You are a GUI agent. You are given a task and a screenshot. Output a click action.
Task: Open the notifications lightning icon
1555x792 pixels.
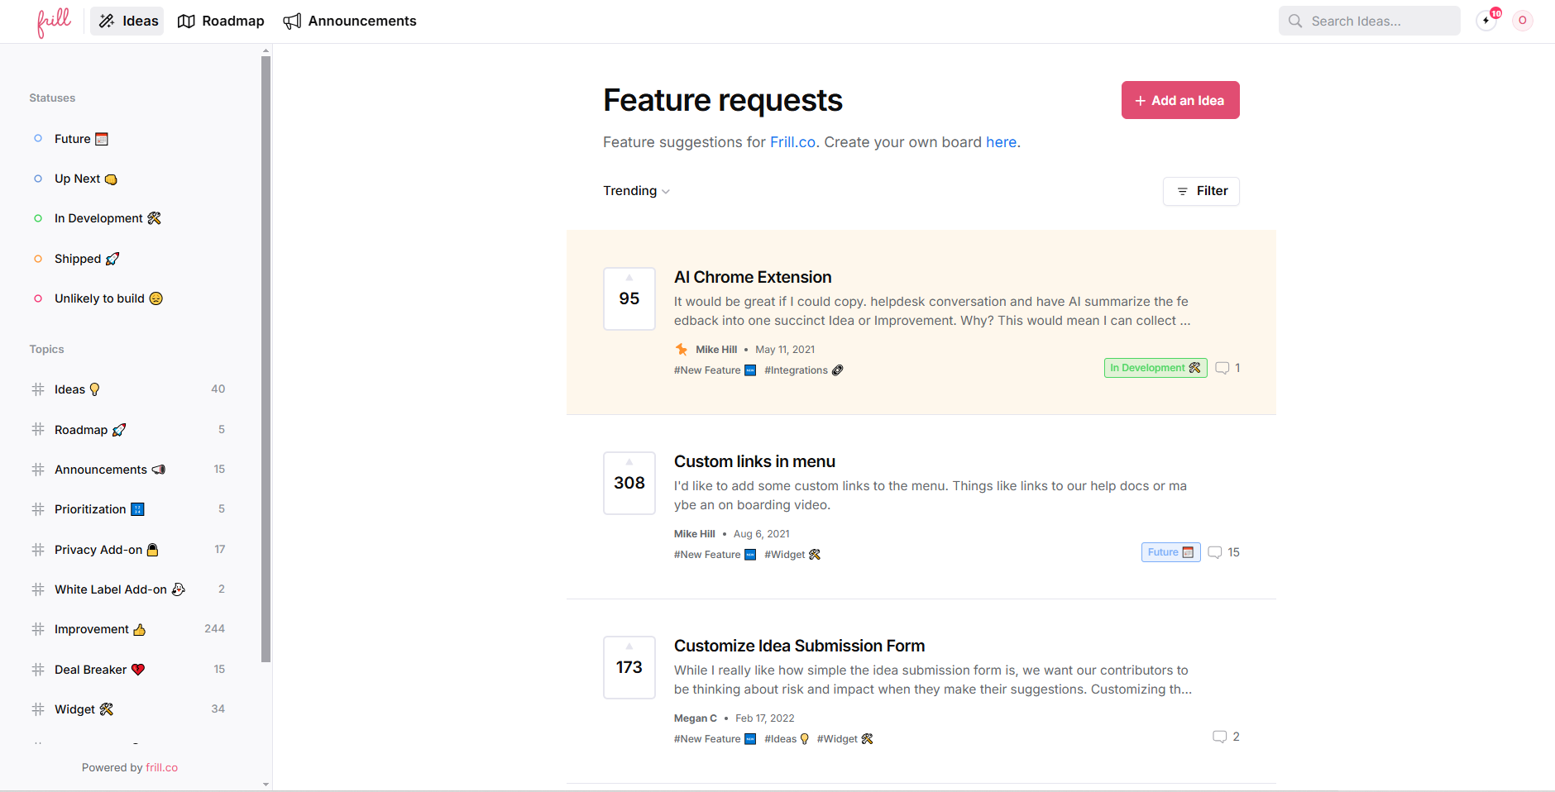(1486, 21)
